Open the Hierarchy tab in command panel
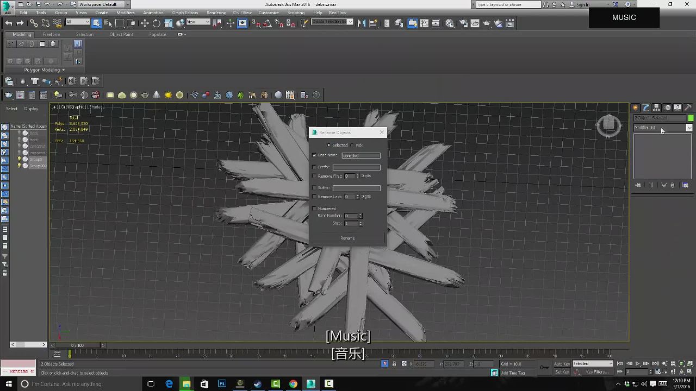 [x=656, y=108]
